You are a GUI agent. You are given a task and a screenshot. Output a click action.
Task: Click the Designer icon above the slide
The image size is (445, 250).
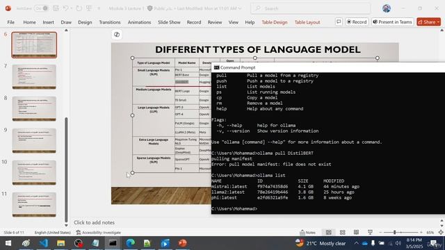pyautogui.click(x=117, y=35)
